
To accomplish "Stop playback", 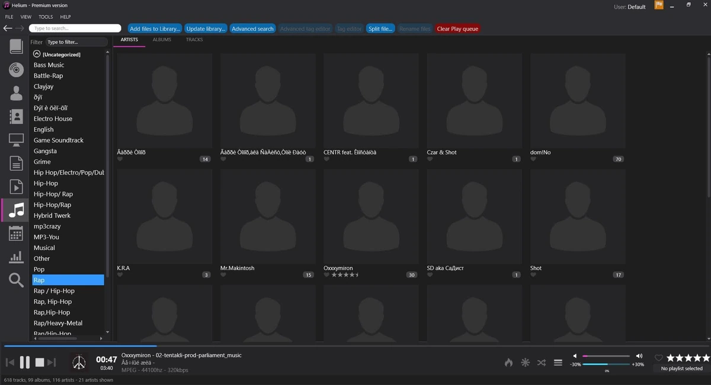I will click(x=39, y=362).
